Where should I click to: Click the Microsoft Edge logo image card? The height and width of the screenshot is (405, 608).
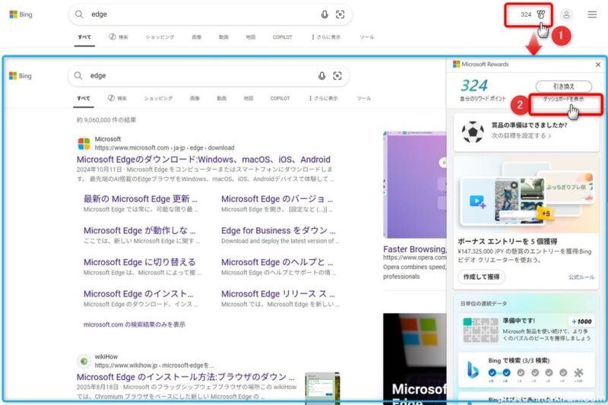click(x=414, y=359)
